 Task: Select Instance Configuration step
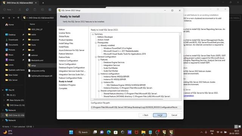[68, 61]
